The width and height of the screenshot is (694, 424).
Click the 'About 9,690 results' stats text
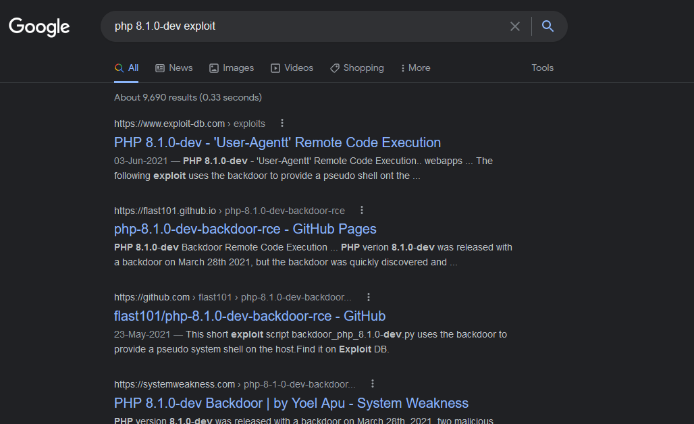[188, 97]
